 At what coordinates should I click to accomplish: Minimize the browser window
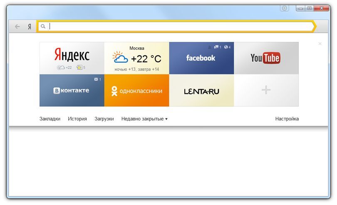click(301, 8)
